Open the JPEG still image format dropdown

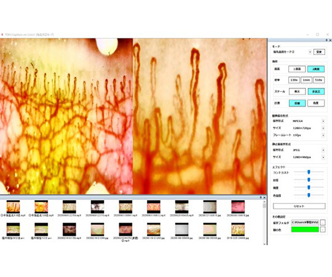tap(323, 150)
